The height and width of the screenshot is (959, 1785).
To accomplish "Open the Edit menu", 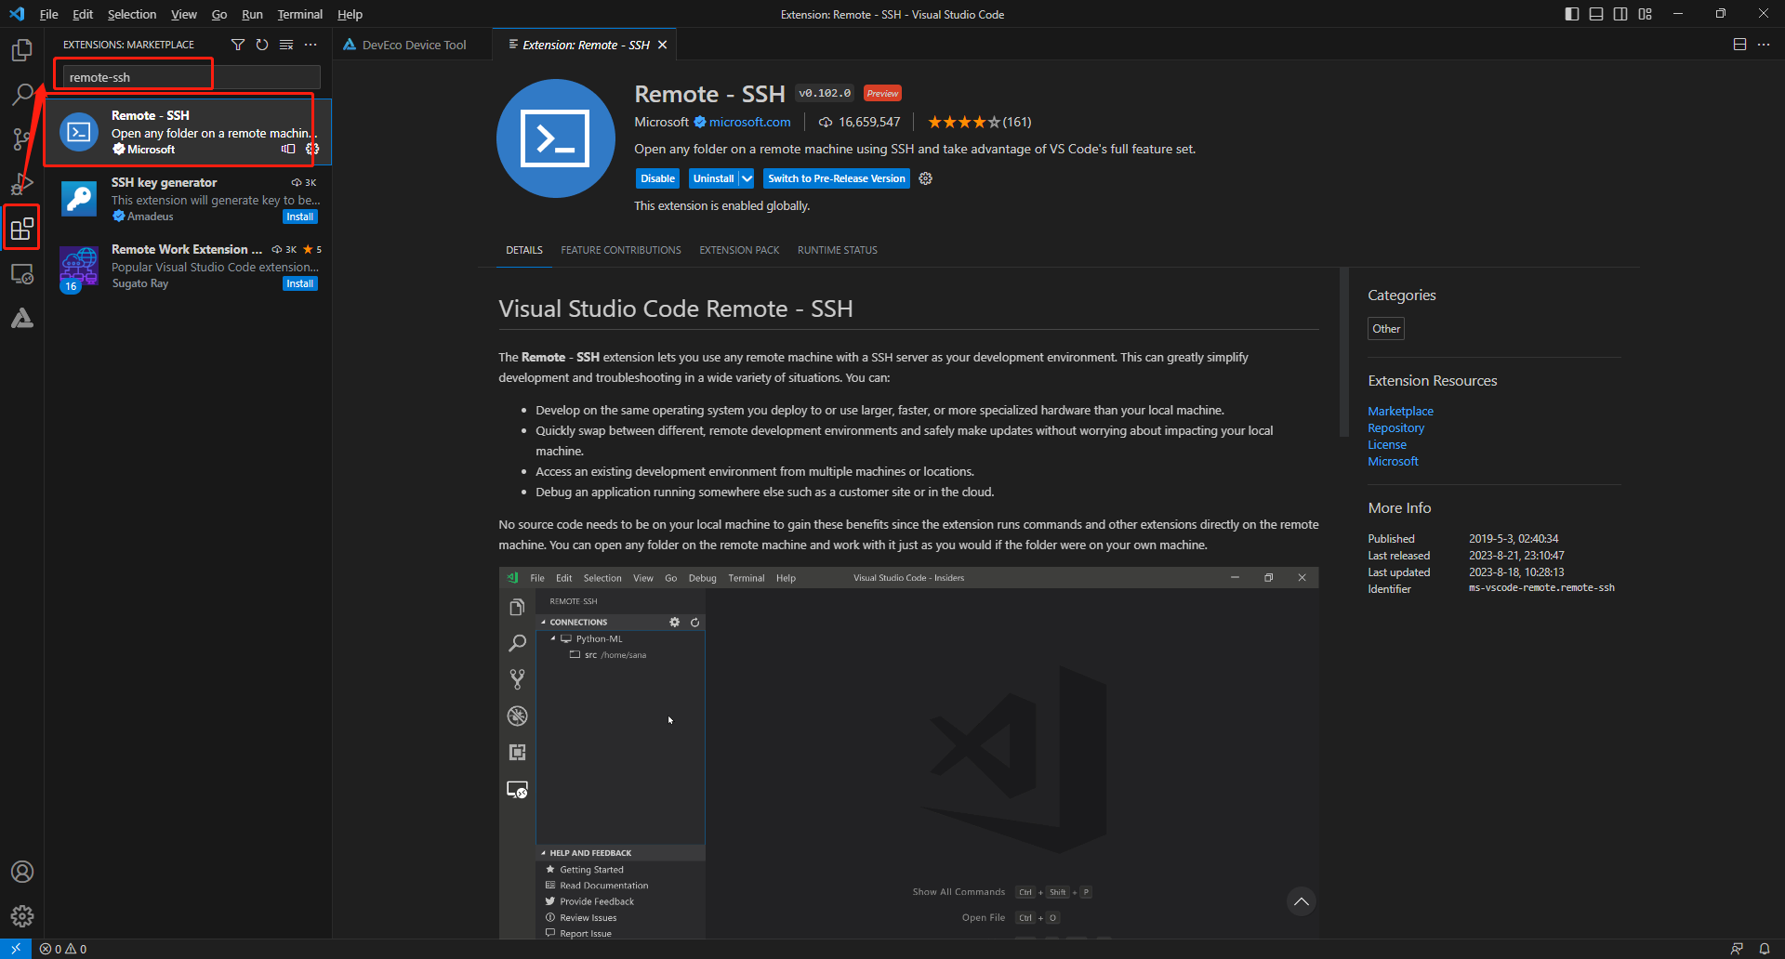I will tap(83, 14).
